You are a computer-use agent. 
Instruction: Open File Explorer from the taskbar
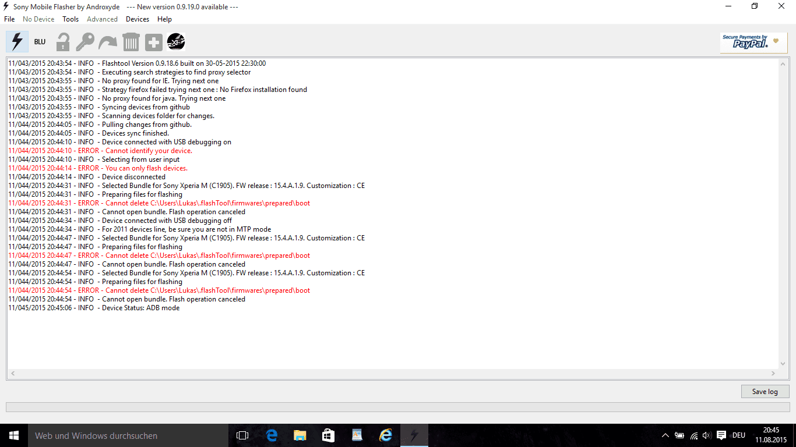300,435
